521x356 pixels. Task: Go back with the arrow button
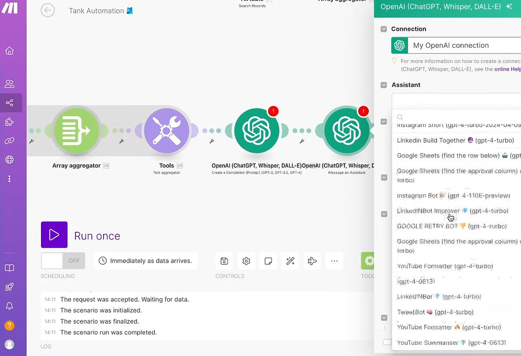(47, 10)
